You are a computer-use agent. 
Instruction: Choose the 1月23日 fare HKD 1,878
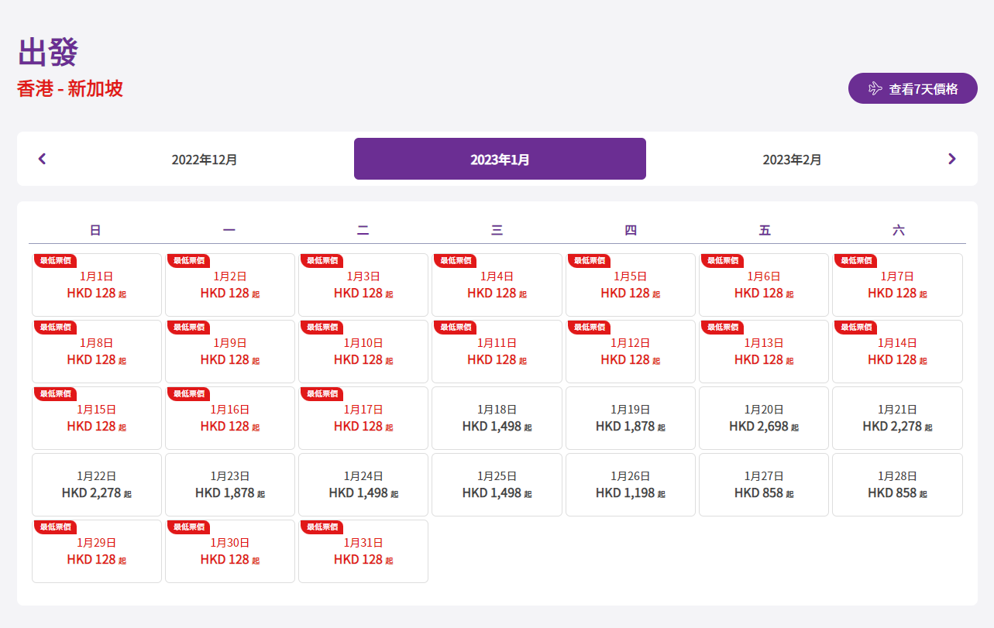[230, 485]
